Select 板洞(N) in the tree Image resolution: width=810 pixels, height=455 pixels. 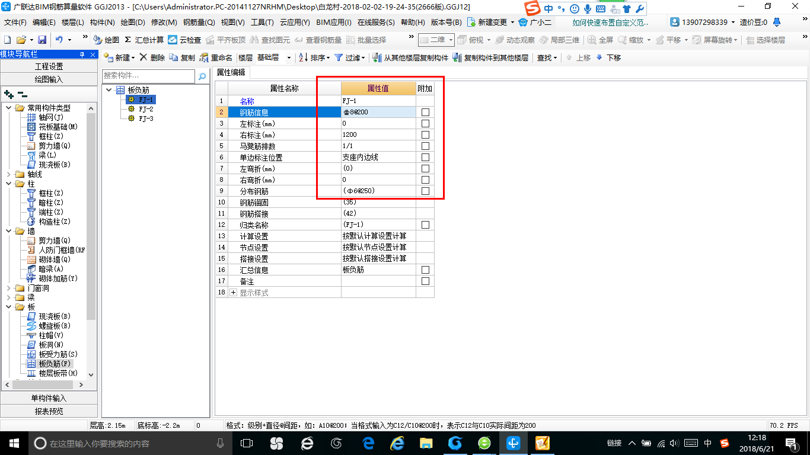point(45,345)
